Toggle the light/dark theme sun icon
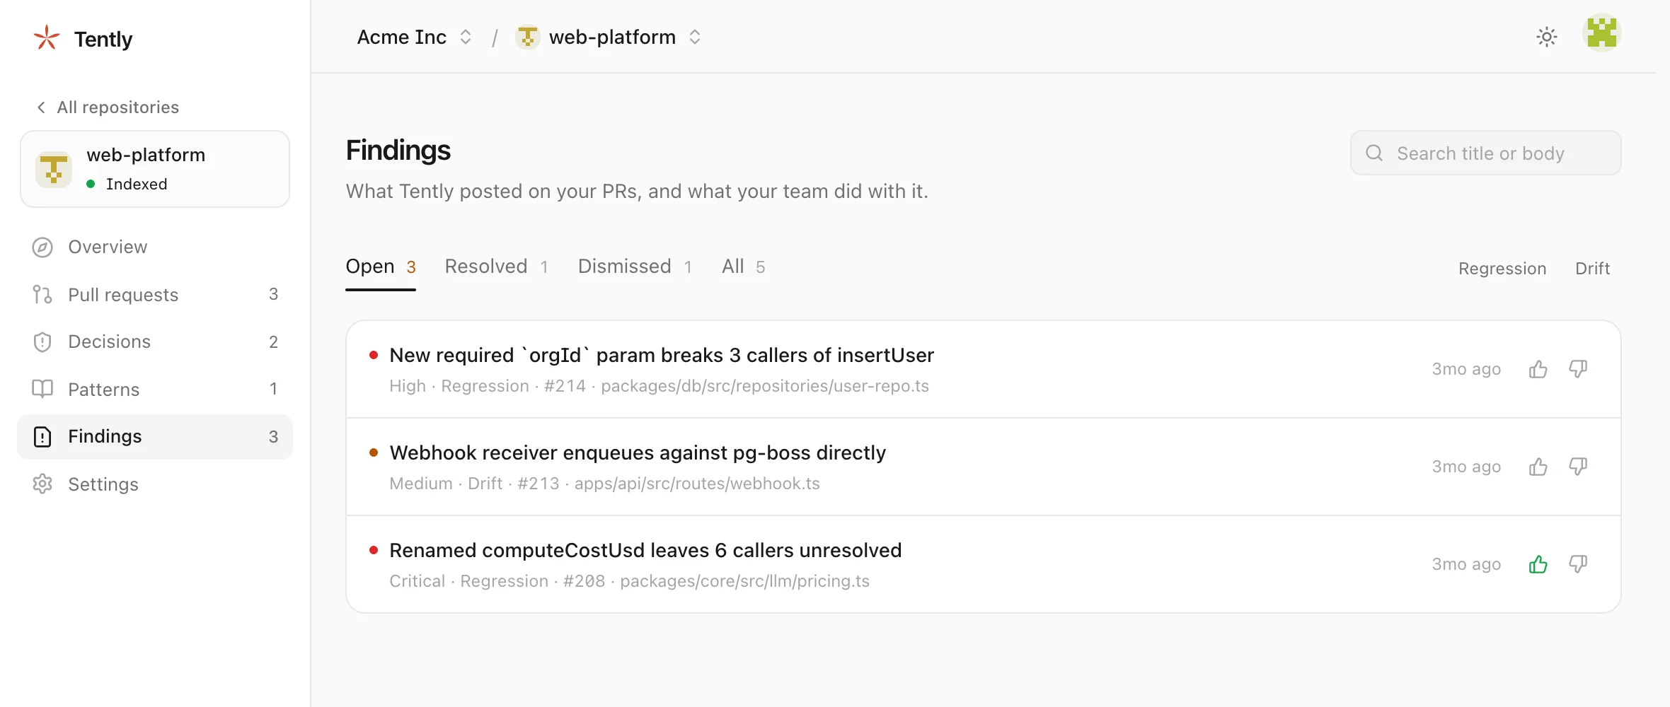Screen dimensions: 1670x707 (x=1547, y=37)
